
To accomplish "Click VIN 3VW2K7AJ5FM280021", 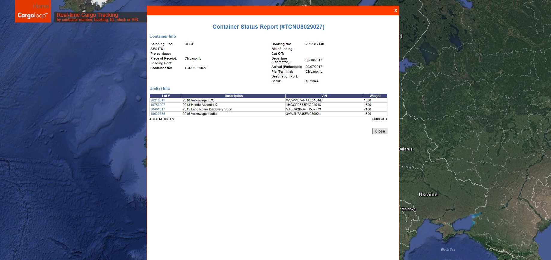I will pyautogui.click(x=303, y=114).
